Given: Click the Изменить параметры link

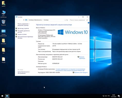Looking at the screenshot, I should tap(82, 58).
